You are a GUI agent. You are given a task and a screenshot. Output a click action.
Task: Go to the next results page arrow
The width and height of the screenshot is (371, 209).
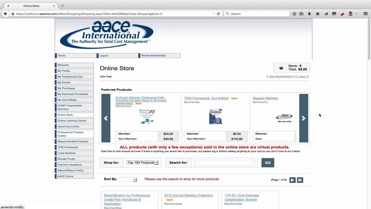pyautogui.click(x=292, y=180)
